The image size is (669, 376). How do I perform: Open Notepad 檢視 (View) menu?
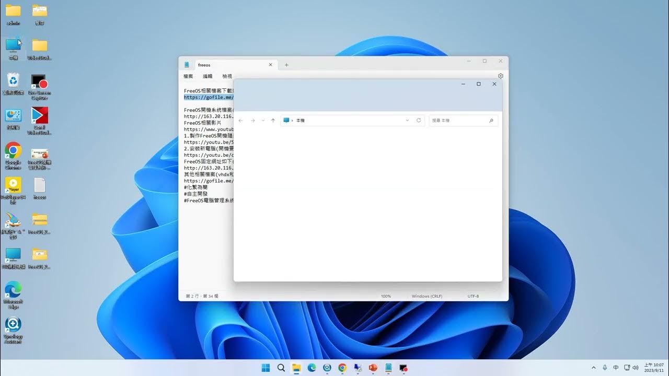[x=227, y=76]
